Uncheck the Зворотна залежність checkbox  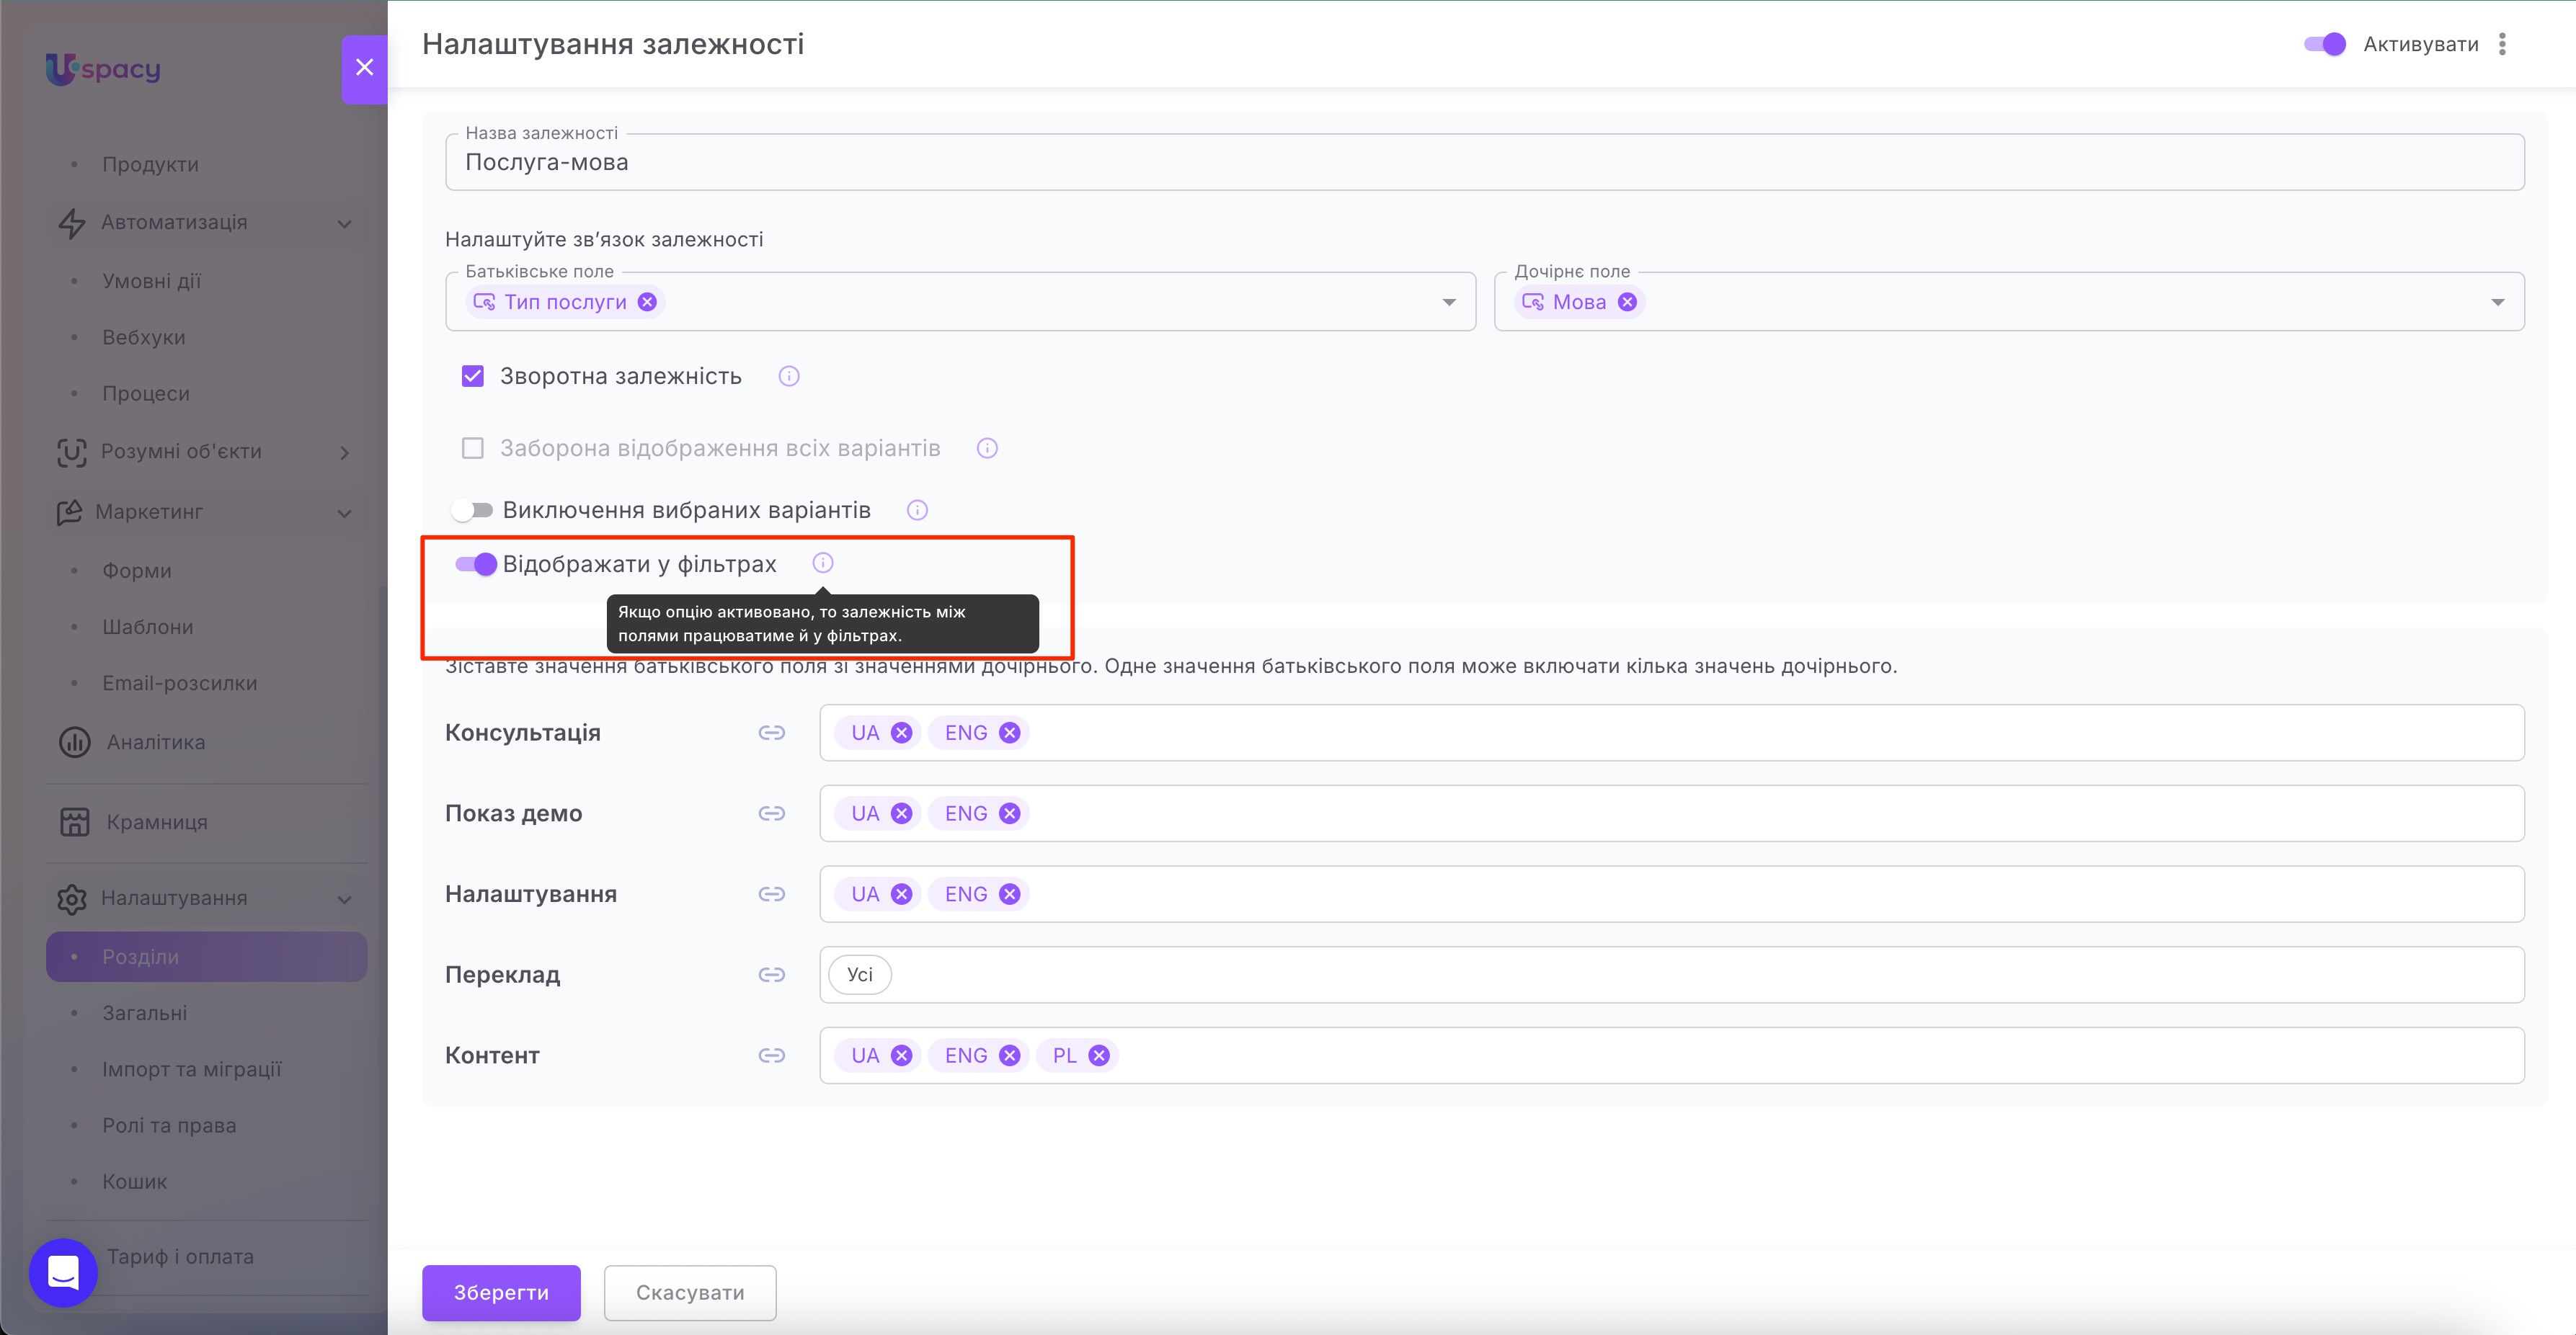point(473,377)
